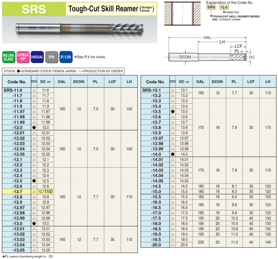Click the Tough-Cut Skill Reamer title
Image resolution: width=278 pixels, height=259 pixels.
[x=111, y=9]
